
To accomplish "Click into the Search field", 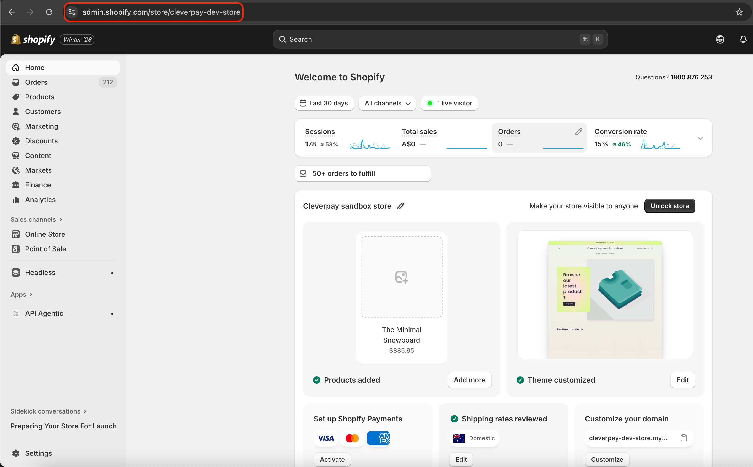I will tap(433, 39).
